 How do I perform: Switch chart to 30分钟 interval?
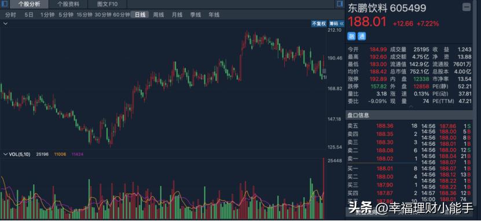(103, 14)
